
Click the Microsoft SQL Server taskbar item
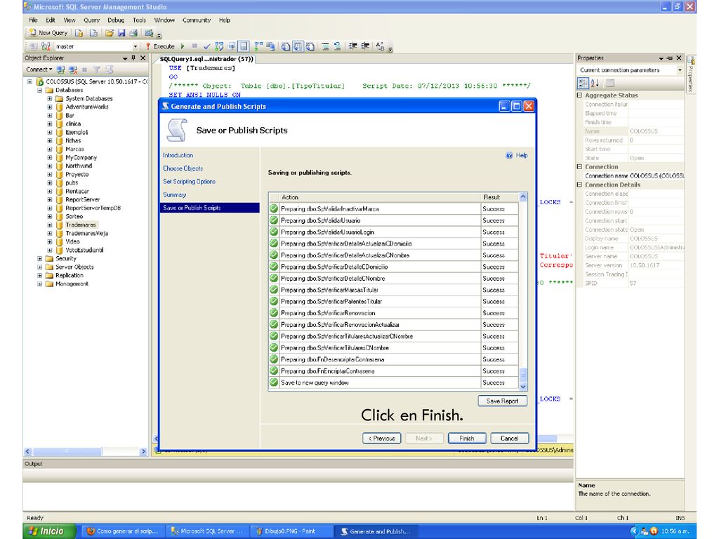tap(208, 531)
